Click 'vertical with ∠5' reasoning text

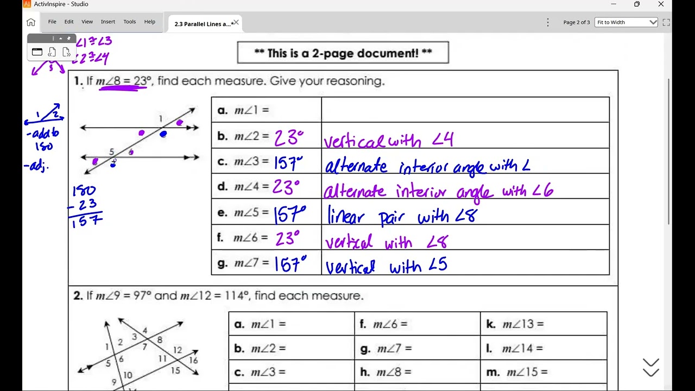click(386, 266)
